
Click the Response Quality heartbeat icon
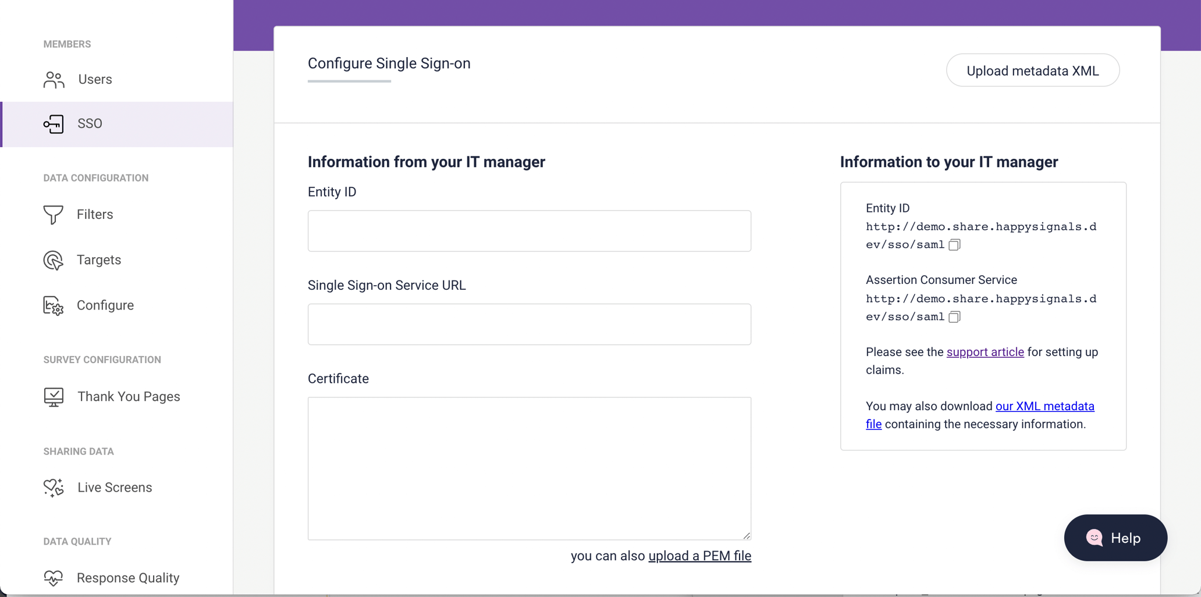54,578
